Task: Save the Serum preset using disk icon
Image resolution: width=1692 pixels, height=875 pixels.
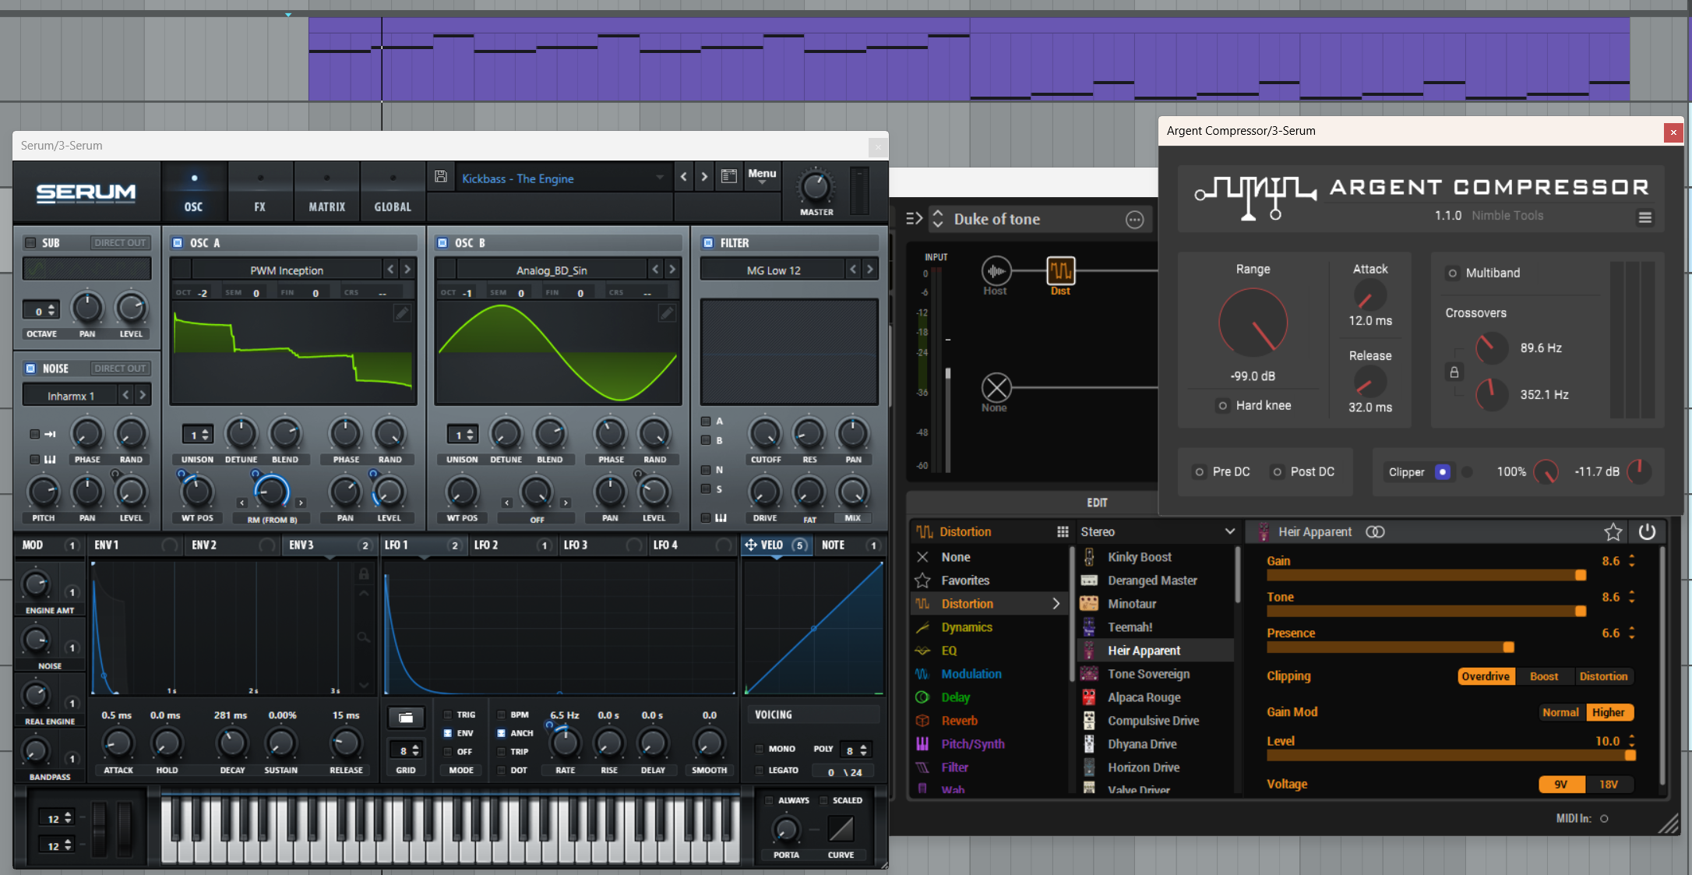Action: 441,177
